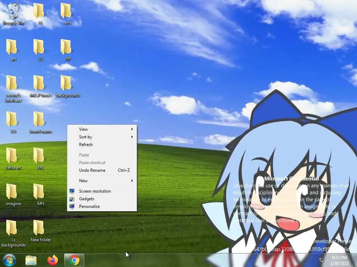Open Windows Explorer from taskbar
The height and width of the screenshot is (267, 357).
[x=31, y=260]
